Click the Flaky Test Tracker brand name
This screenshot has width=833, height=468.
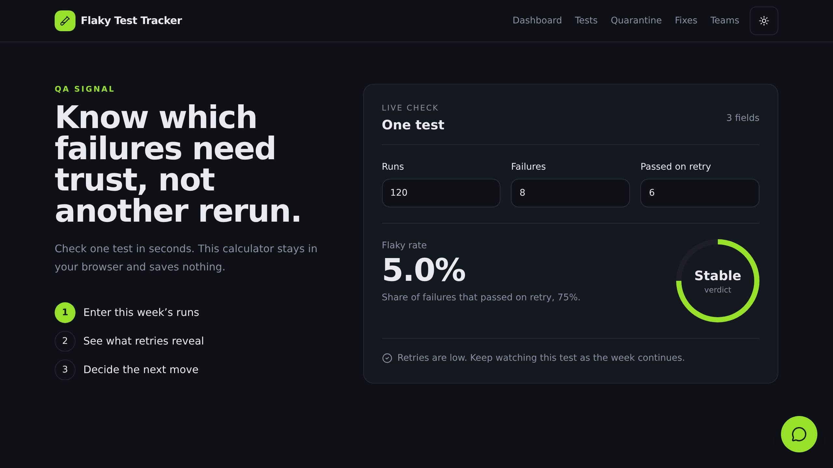point(131,20)
